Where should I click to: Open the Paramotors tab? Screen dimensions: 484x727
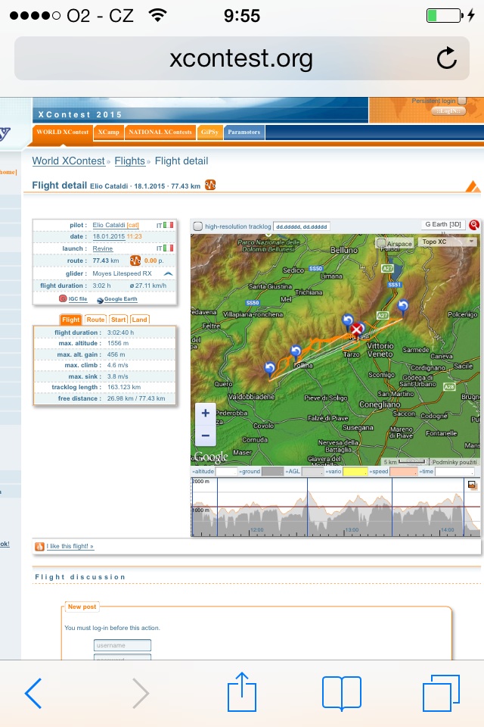(x=244, y=132)
